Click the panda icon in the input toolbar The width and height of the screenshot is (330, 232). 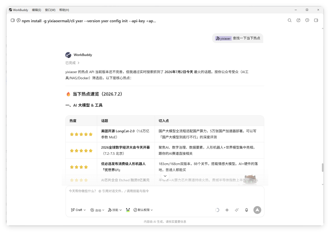128,210
